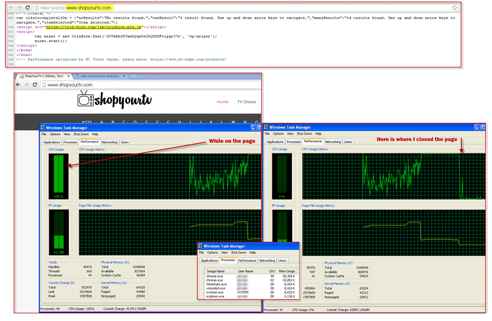
Task: Click the forward arrow in the view-source browser bar
Action: click(19, 8)
